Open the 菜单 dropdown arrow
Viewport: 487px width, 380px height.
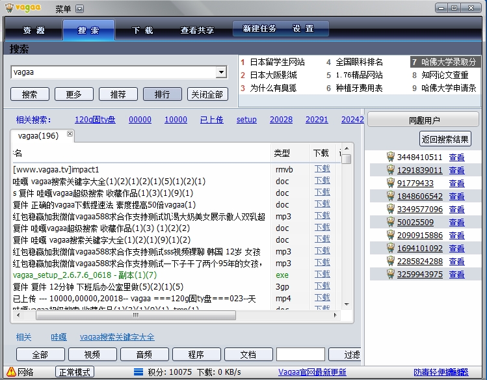(x=80, y=8)
